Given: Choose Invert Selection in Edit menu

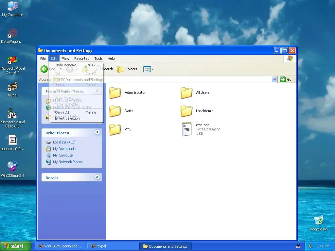Looking at the screenshot, I should pos(76,118).
